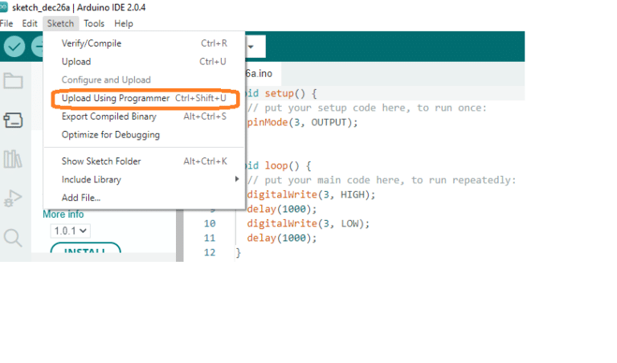Click line number 12 in gutter

point(210,252)
